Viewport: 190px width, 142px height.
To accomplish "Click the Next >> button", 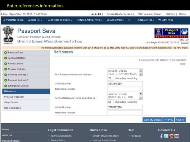I will (180, 120).
